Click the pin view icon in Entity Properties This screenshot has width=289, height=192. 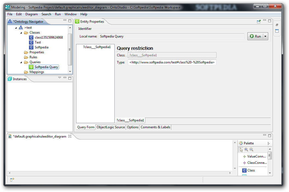click(259, 21)
